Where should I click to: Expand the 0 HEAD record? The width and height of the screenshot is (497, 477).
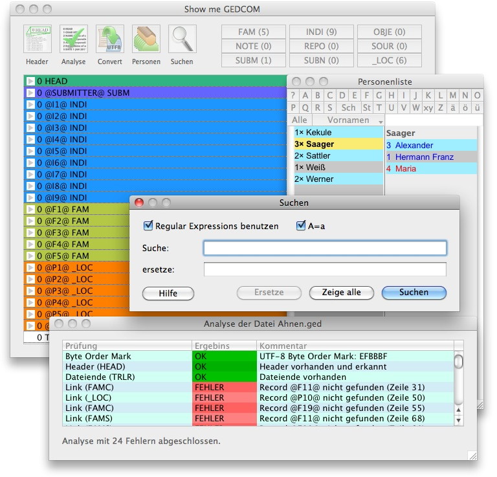(x=30, y=82)
